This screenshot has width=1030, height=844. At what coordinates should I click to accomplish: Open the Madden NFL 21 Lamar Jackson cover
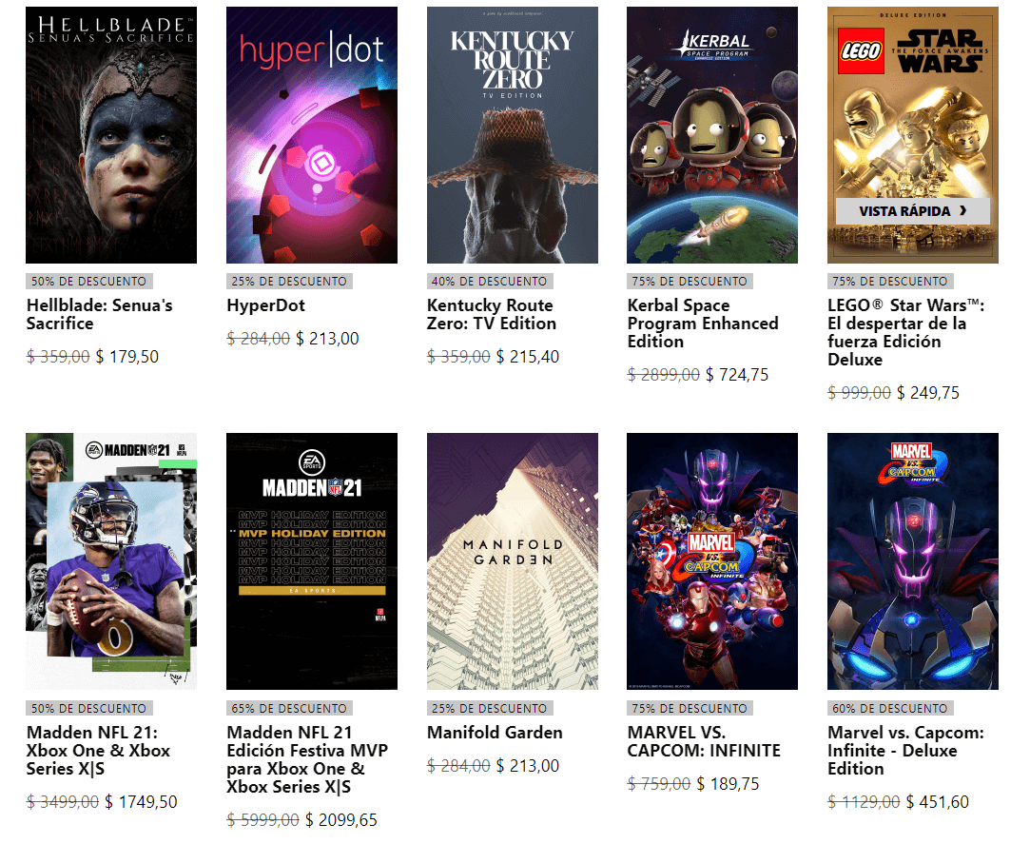click(111, 561)
